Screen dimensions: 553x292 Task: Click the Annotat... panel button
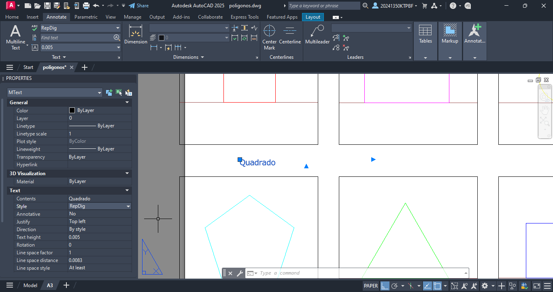474,41
